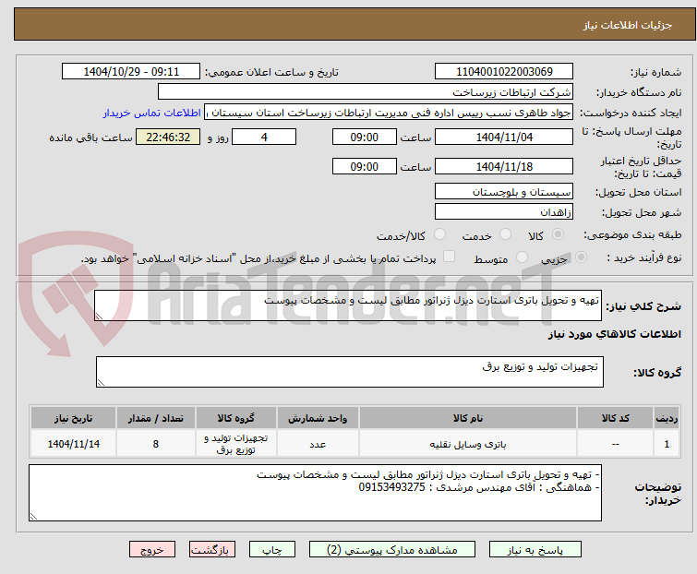Select the 'جزیی' purchase type radio

(581, 257)
